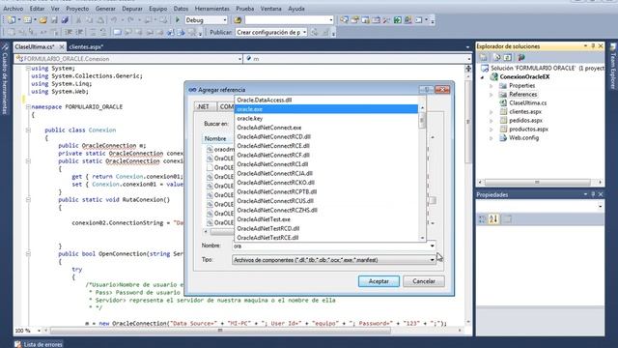Switch to the clientes.aspx editor tab
Image resolution: width=618 pixels, height=348 pixels.
(x=86, y=47)
